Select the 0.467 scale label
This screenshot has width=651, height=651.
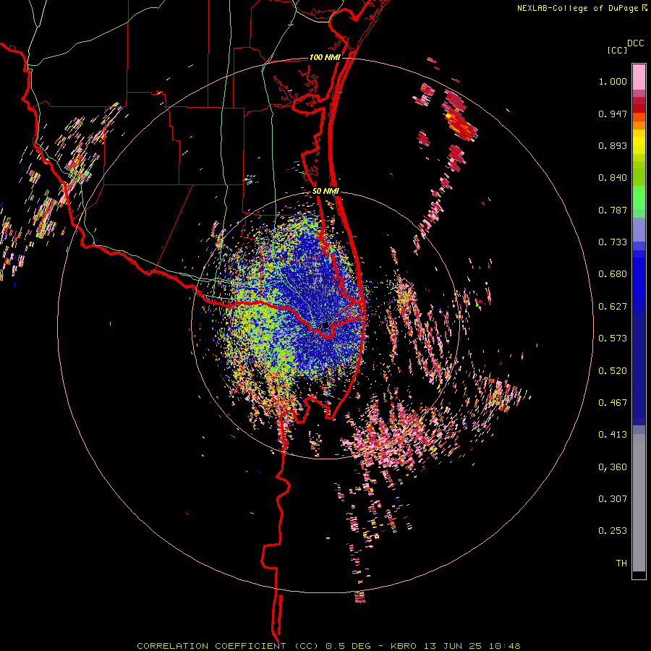pos(613,403)
